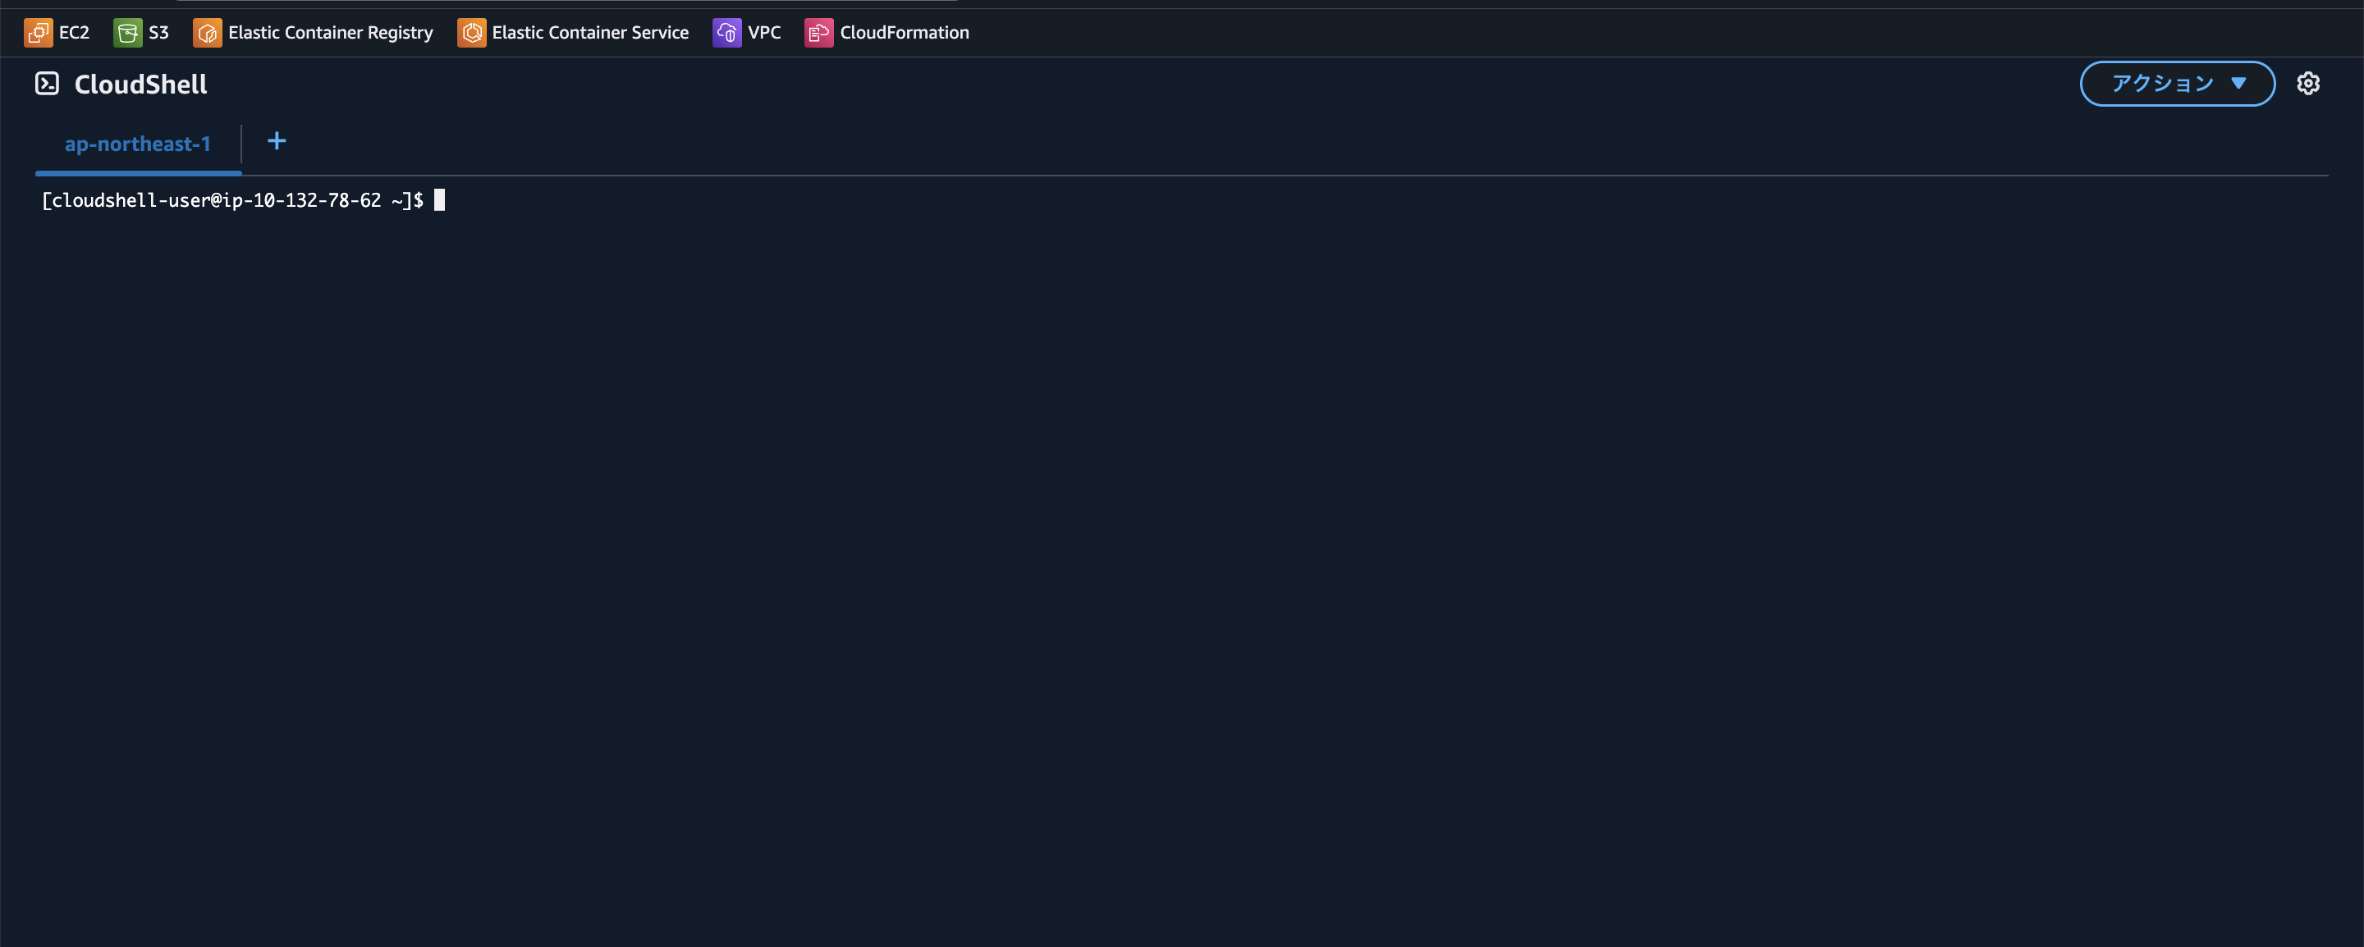Open CloudShell settings via the gear icon

click(2309, 83)
